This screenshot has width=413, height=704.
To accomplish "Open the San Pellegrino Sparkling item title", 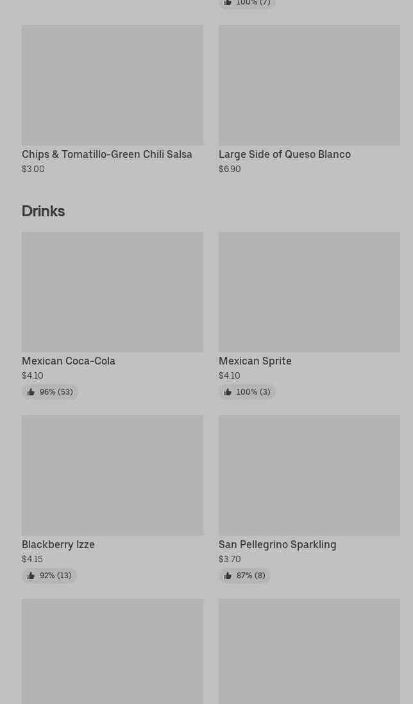I will (x=277, y=544).
